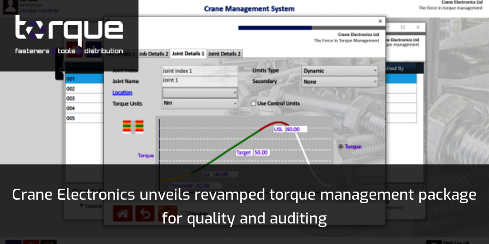
Task: Expand the Secondary None dropdown
Action: (x=340, y=81)
